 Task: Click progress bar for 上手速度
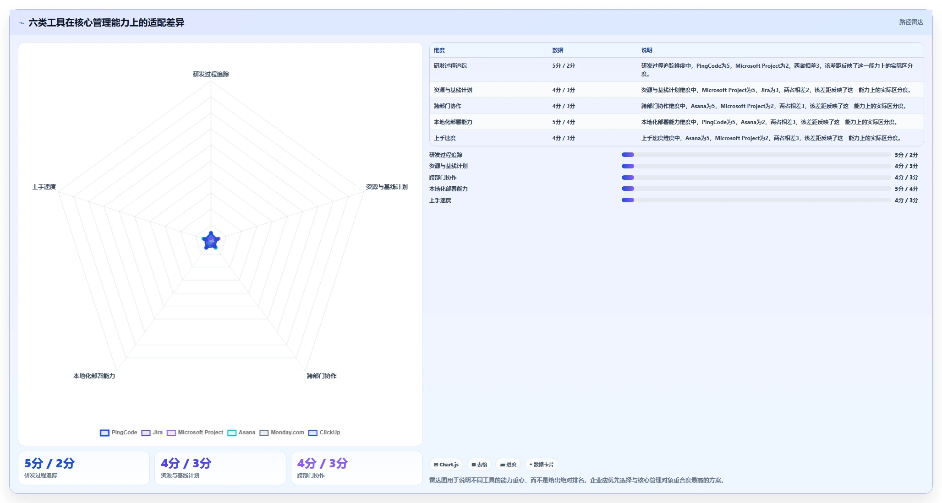pos(756,200)
